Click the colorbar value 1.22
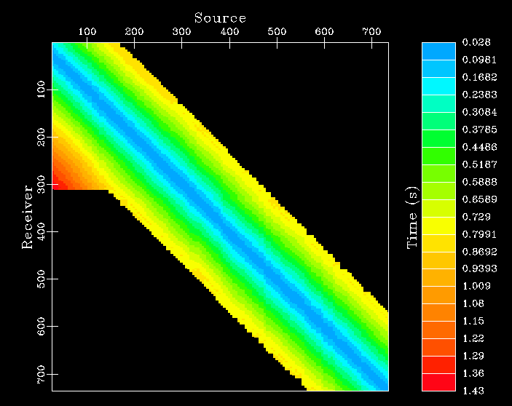The width and height of the screenshot is (512, 406). (x=473, y=338)
